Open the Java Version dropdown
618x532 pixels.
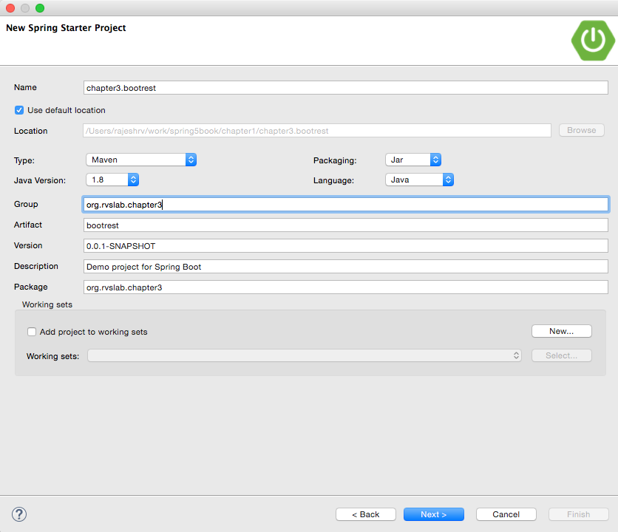click(112, 180)
